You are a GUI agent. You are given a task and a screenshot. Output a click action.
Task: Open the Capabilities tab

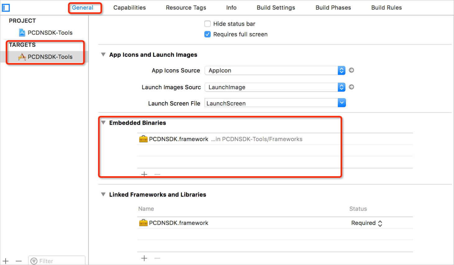click(x=129, y=8)
